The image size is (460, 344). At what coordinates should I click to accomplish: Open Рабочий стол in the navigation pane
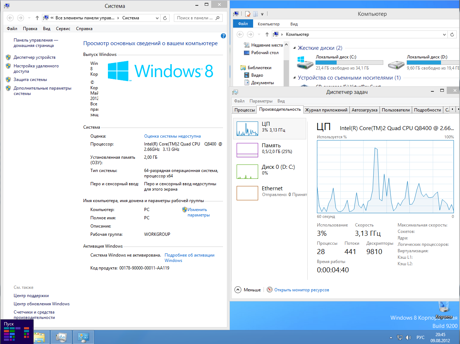point(261,53)
